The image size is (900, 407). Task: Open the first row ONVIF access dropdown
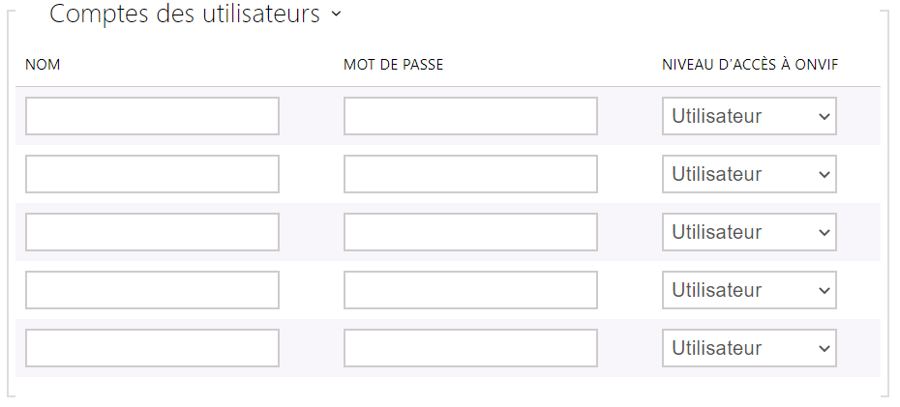click(x=749, y=116)
